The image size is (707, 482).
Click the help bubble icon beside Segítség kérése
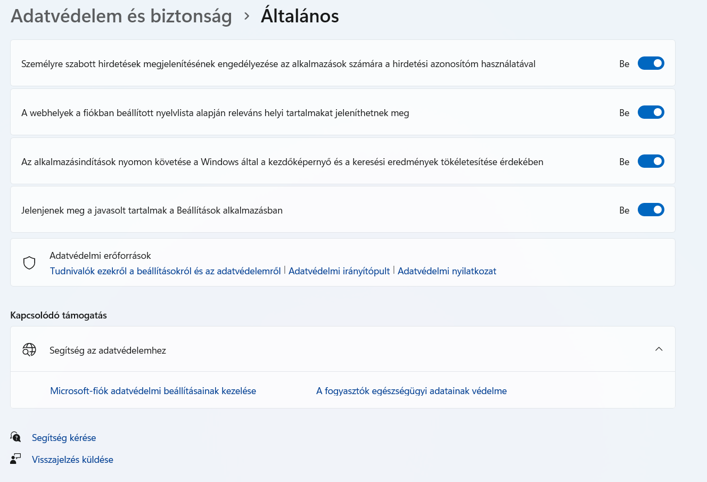[16, 437]
